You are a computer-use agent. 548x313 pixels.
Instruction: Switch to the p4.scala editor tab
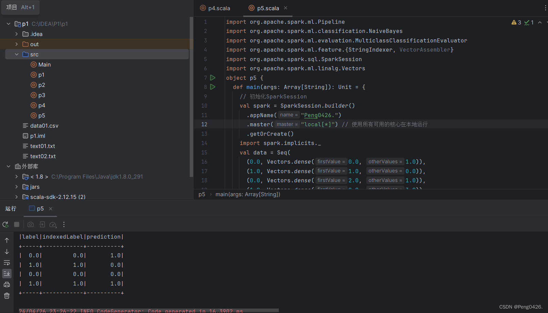point(219,8)
